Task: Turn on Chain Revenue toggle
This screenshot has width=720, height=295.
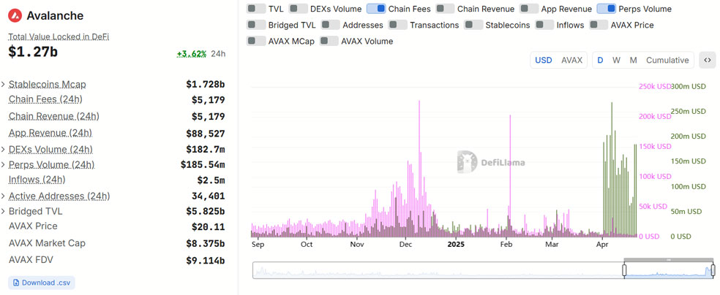Action: pos(445,9)
